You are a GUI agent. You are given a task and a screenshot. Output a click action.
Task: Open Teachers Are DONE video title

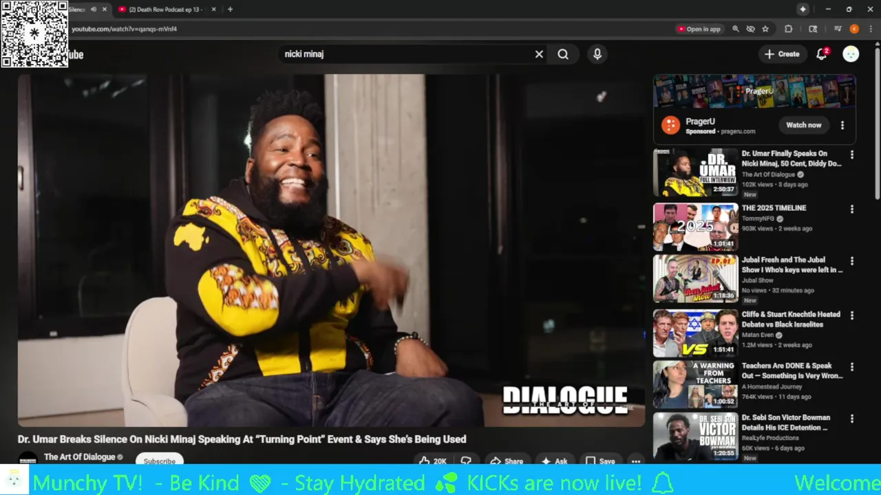792,371
